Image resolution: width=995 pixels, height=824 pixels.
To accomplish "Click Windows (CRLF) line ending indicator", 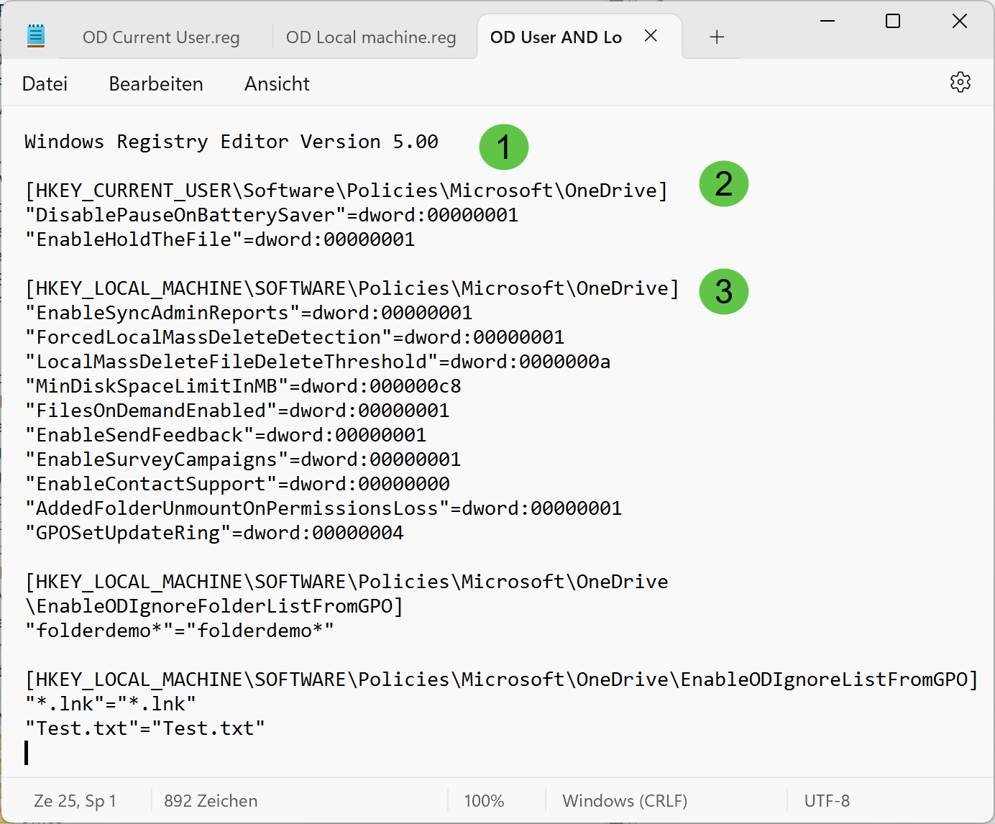I will [x=625, y=801].
